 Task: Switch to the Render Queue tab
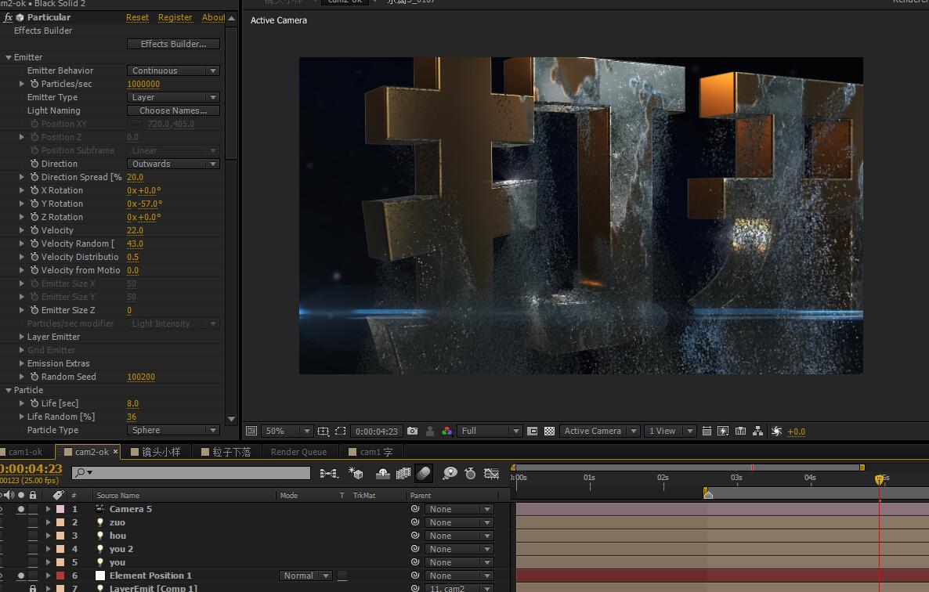click(x=298, y=452)
